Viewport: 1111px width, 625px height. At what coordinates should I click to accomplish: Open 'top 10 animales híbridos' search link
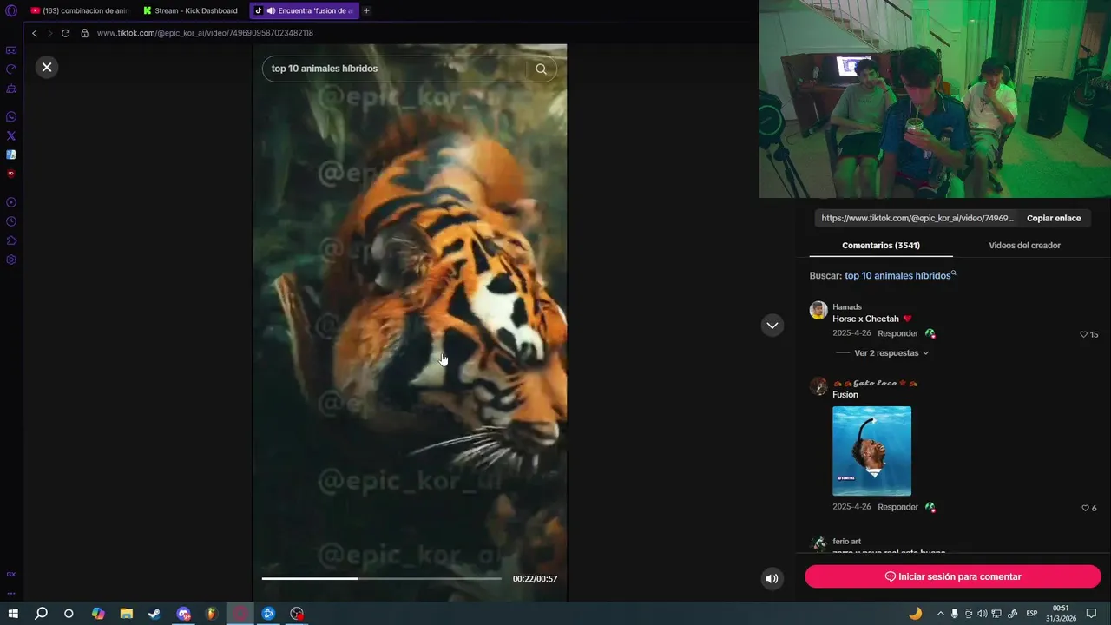pyautogui.click(x=900, y=275)
